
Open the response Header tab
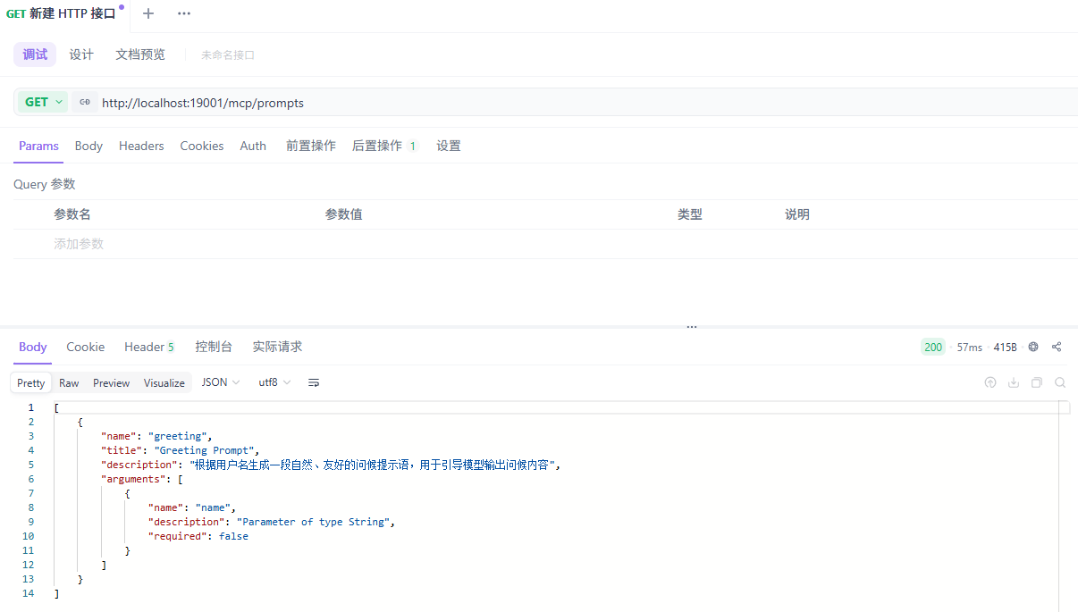click(x=149, y=347)
